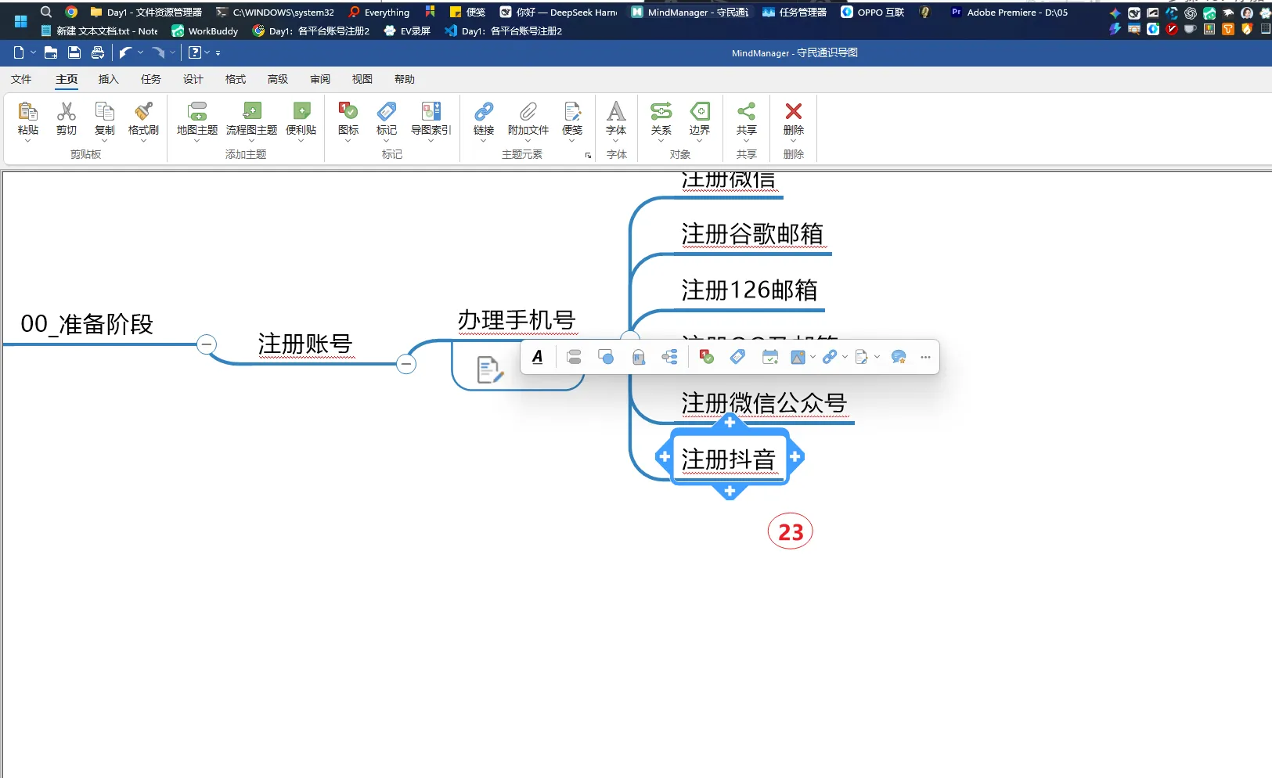1272x778 pixels.
Task: Open the image dropdown arrow in floating toolbar
Action: (x=813, y=357)
